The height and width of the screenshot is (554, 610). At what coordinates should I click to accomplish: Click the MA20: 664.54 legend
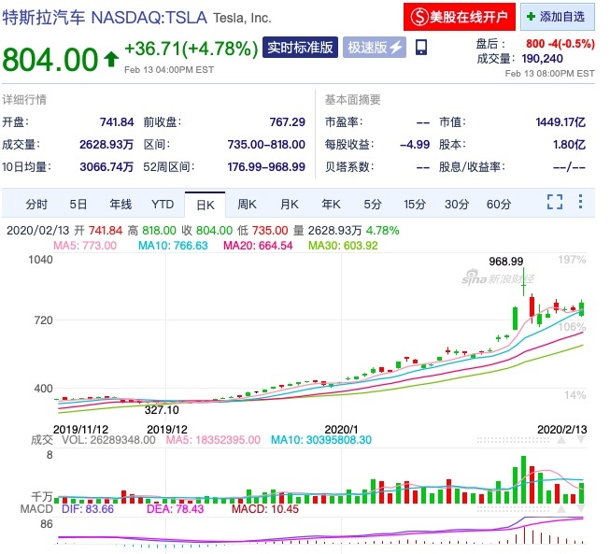258,246
